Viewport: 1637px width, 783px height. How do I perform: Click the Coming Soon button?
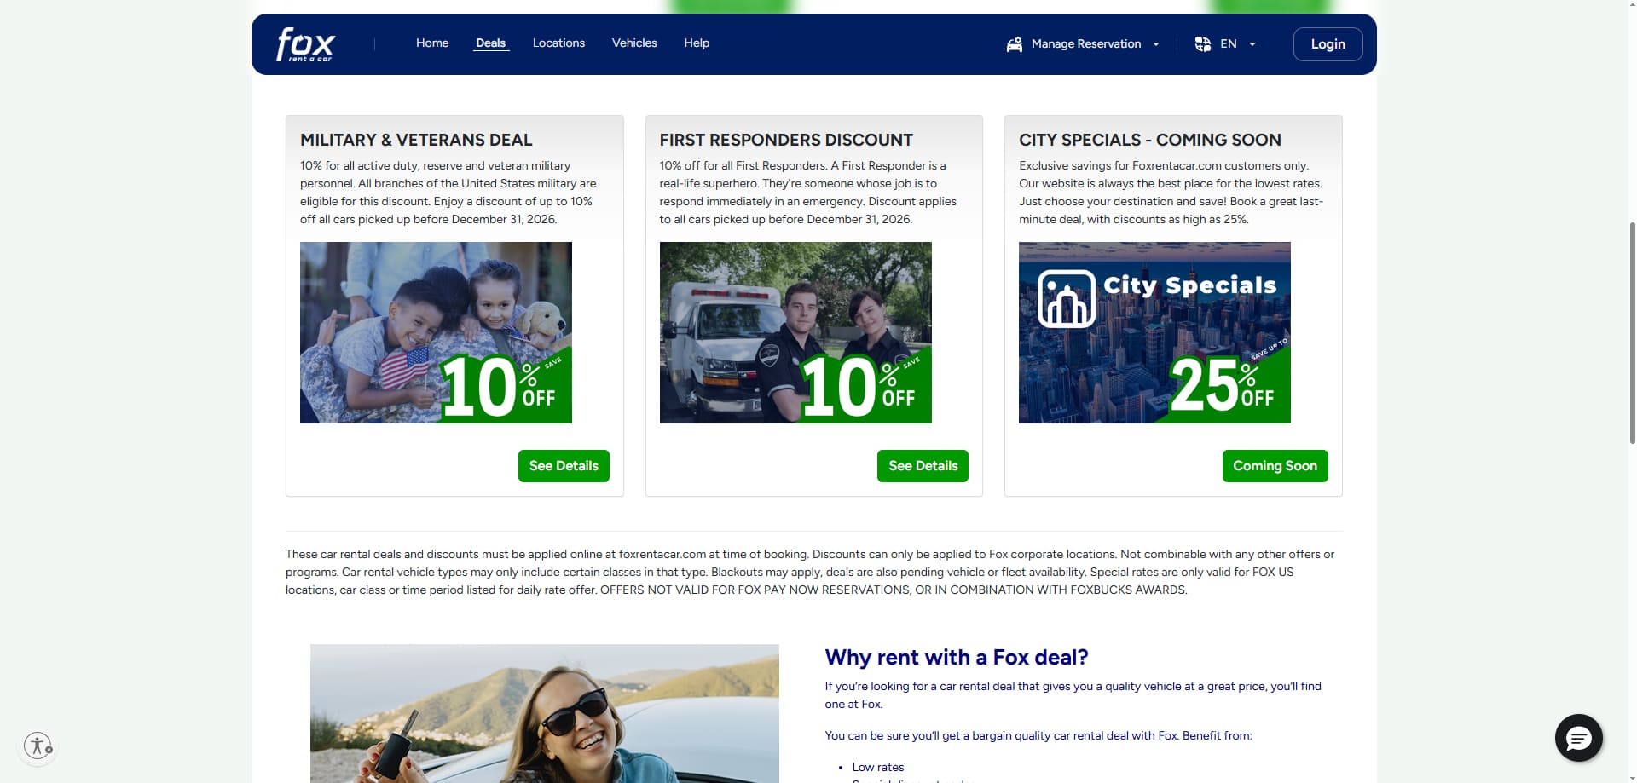[x=1275, y=466]
